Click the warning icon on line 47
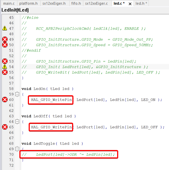Screen dimensions: 169x170 5,28
